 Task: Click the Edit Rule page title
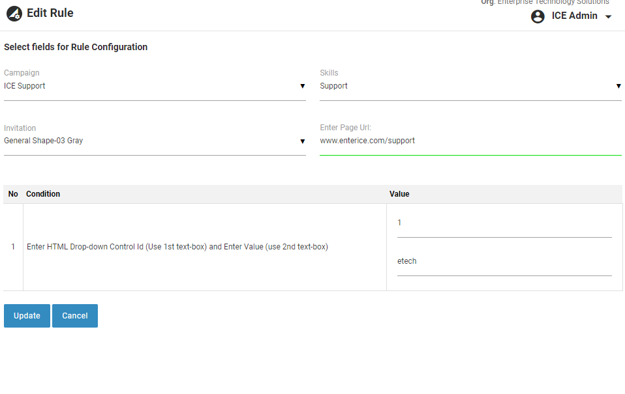50,13
